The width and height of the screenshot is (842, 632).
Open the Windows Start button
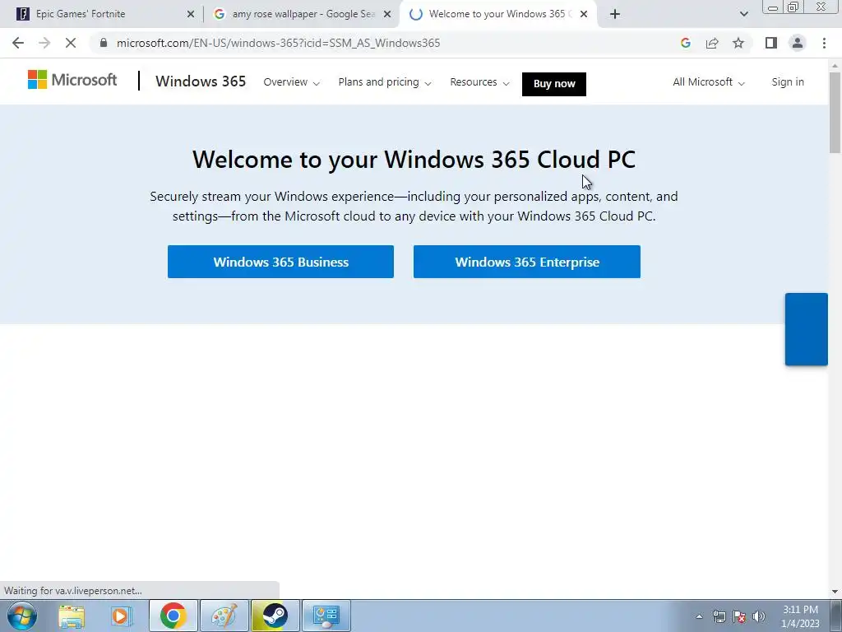click(x=22, y=616)
